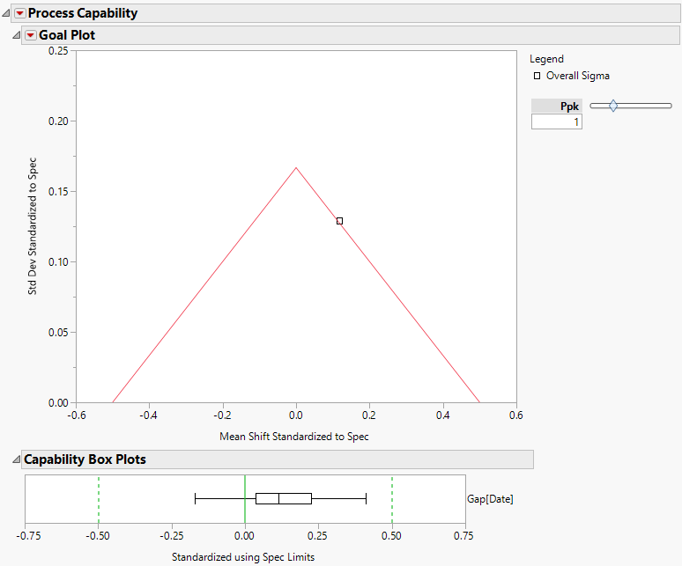Select the Overall Sigma legend marker
The width and height of the screenshot is (682, 566).
(x=537, y=76)
